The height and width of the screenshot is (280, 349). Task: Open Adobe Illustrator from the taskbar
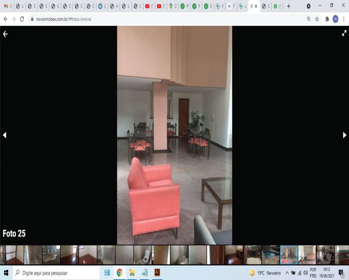click(157, 272)
